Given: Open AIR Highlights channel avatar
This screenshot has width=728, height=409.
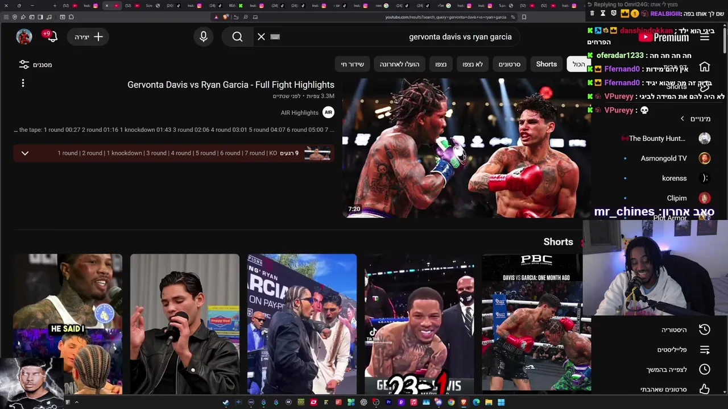Looking at the screenshot, I should coord(328,112).
